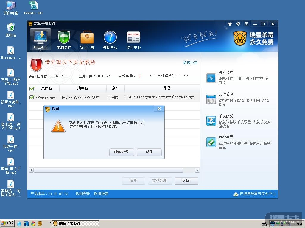Viewport: 305px width, 228px height.
Task: Click 已连接瑞星云安全中心 cloud status
Action: [254, 194]
